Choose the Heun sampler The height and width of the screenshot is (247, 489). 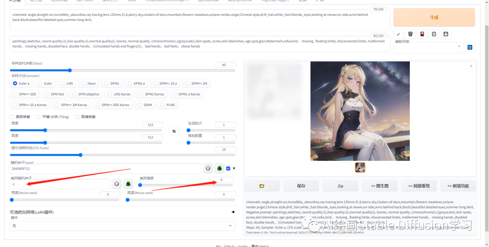click(x=89, y=83)
